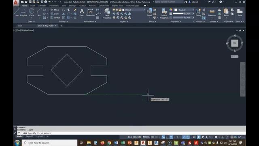Click the Group tool

pyautogui.click(x=198, y=13)
